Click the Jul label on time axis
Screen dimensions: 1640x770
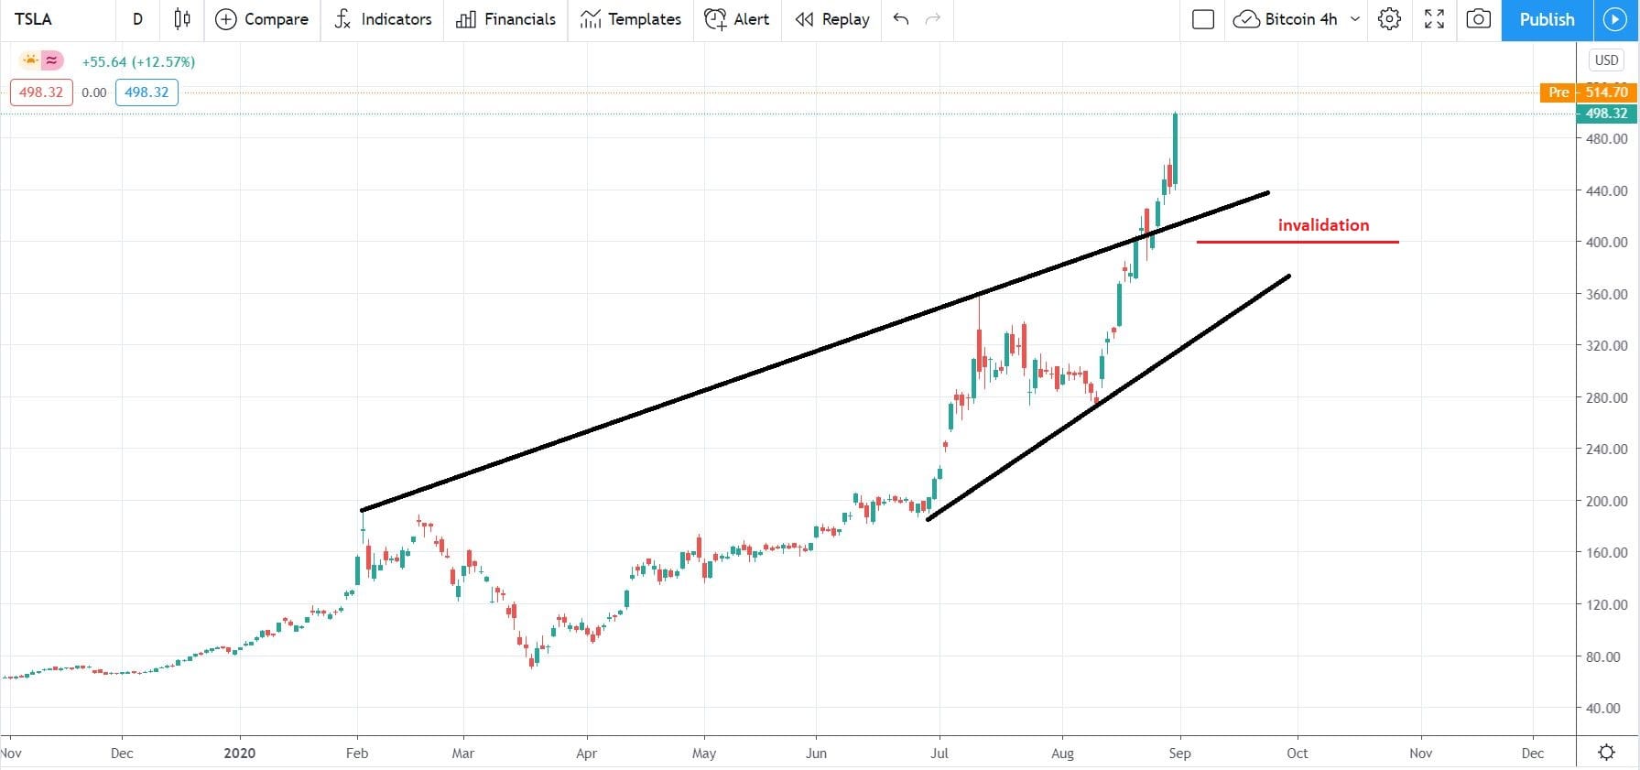(939, 754)
